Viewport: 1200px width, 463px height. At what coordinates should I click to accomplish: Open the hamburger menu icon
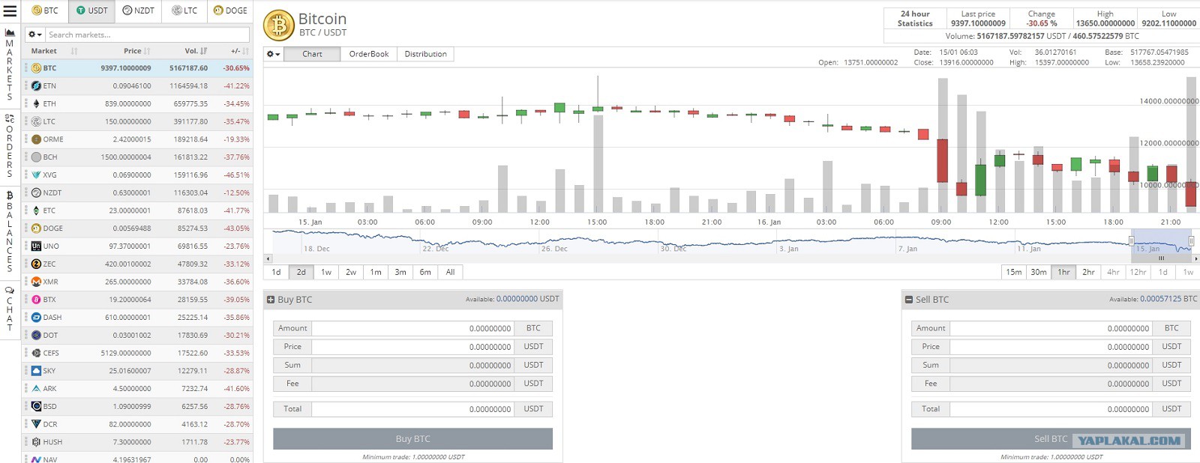(10, 10)
